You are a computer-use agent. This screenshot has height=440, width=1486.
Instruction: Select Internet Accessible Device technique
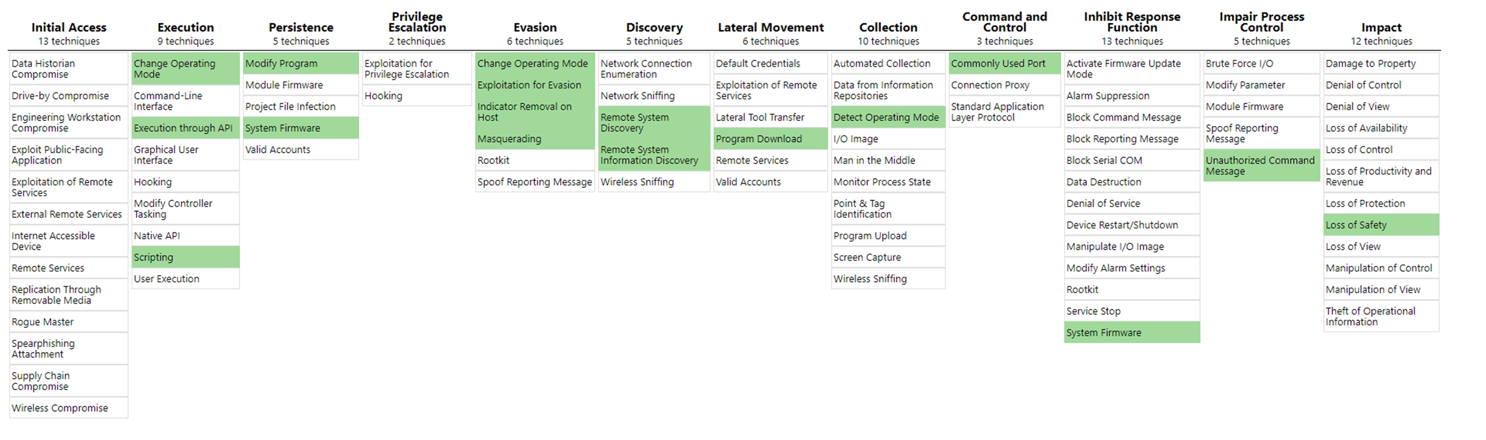(x=68, y=241)
